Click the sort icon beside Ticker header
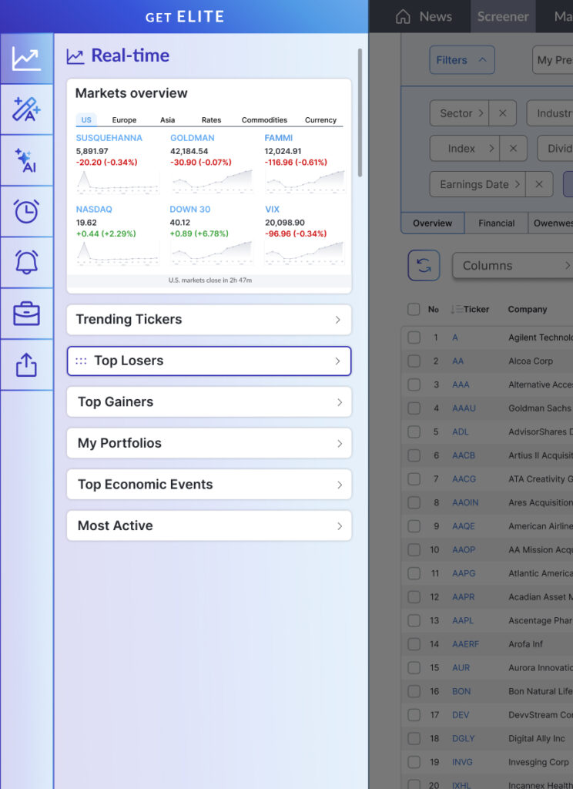 456,309
